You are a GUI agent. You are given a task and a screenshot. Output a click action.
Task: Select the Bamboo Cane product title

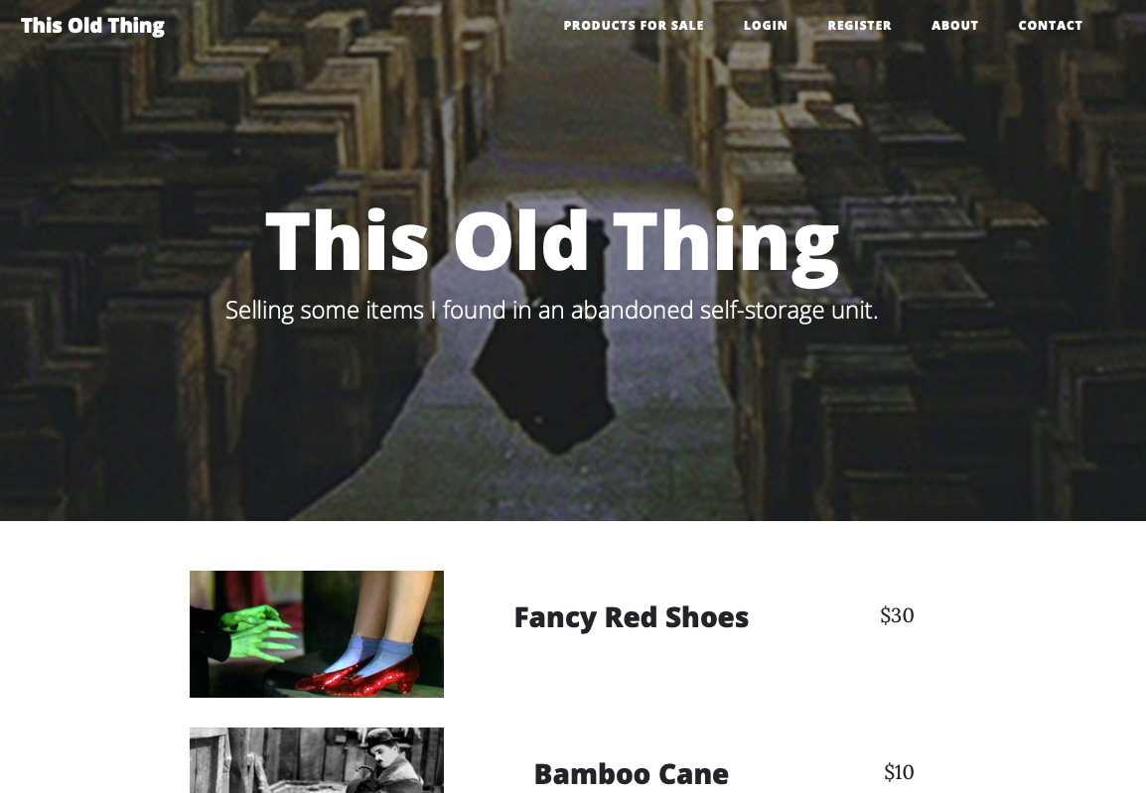(x=632, y=774)
